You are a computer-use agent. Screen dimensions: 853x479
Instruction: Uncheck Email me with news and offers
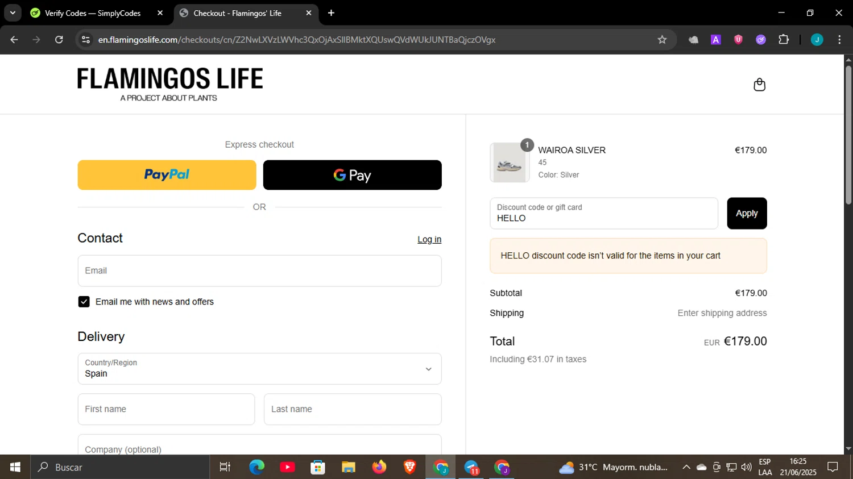point(84,302)
